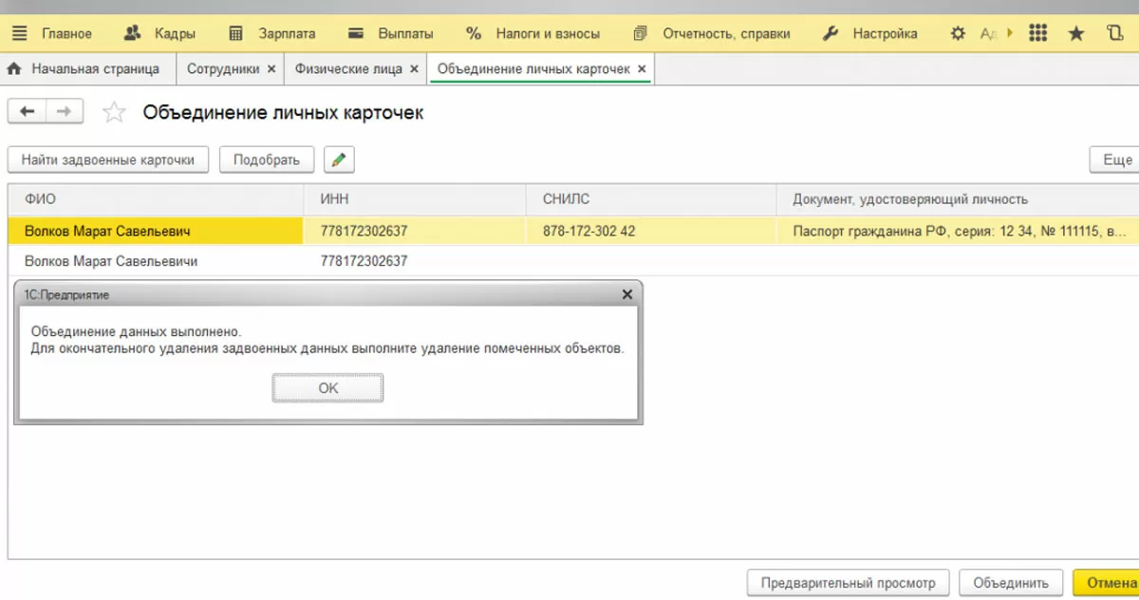Click Документ, удостоверяющий личность column header

[958, 199]
